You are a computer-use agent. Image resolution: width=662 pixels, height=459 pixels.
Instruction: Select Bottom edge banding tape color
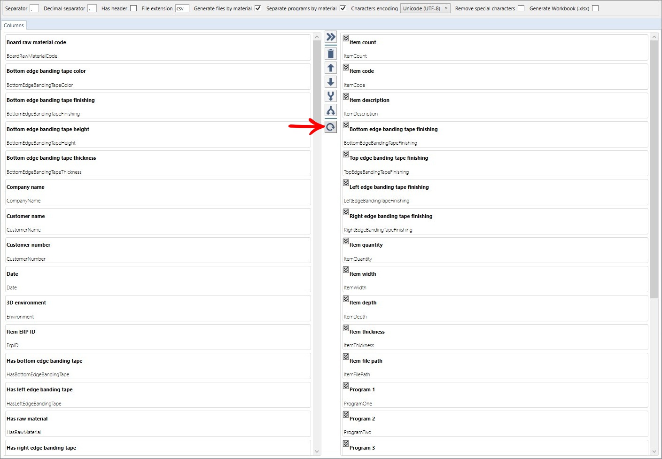[x=158, y=77]
